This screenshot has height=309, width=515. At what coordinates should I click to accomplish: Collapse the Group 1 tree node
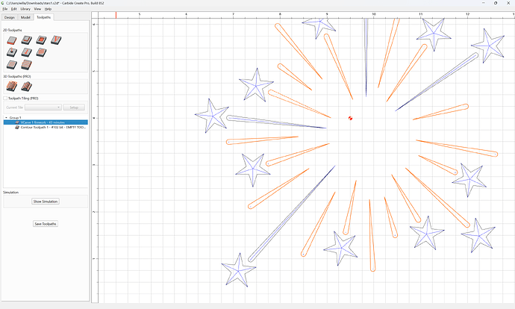[x=6, y=118]
